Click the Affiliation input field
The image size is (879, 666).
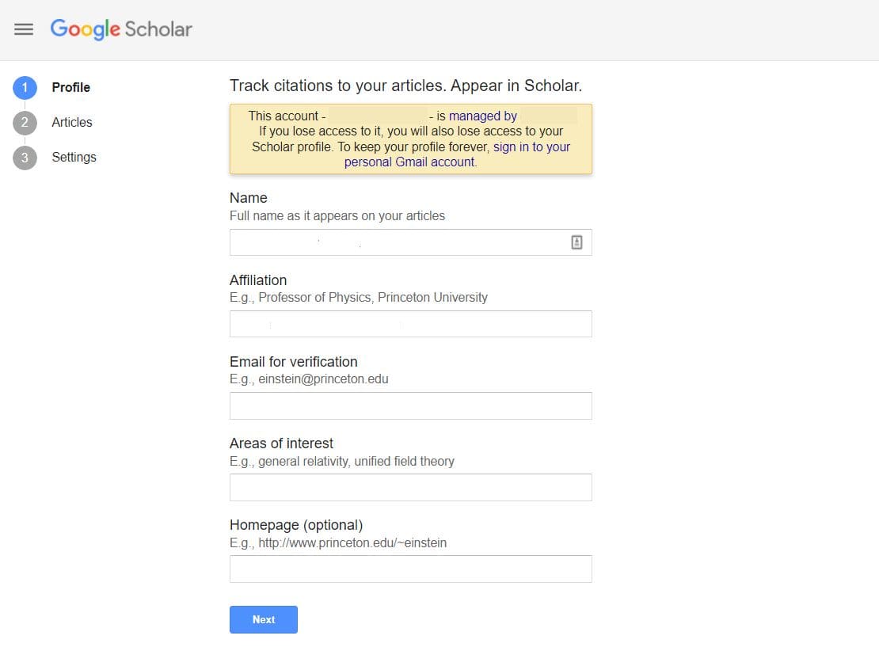410,323
